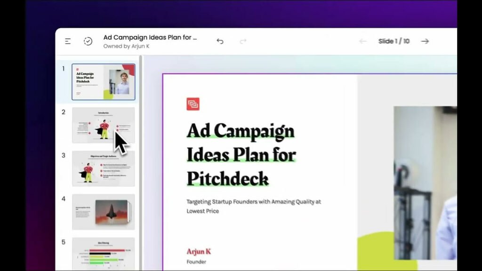Select slide 2 Introduction thumbnail

[103, 125]
